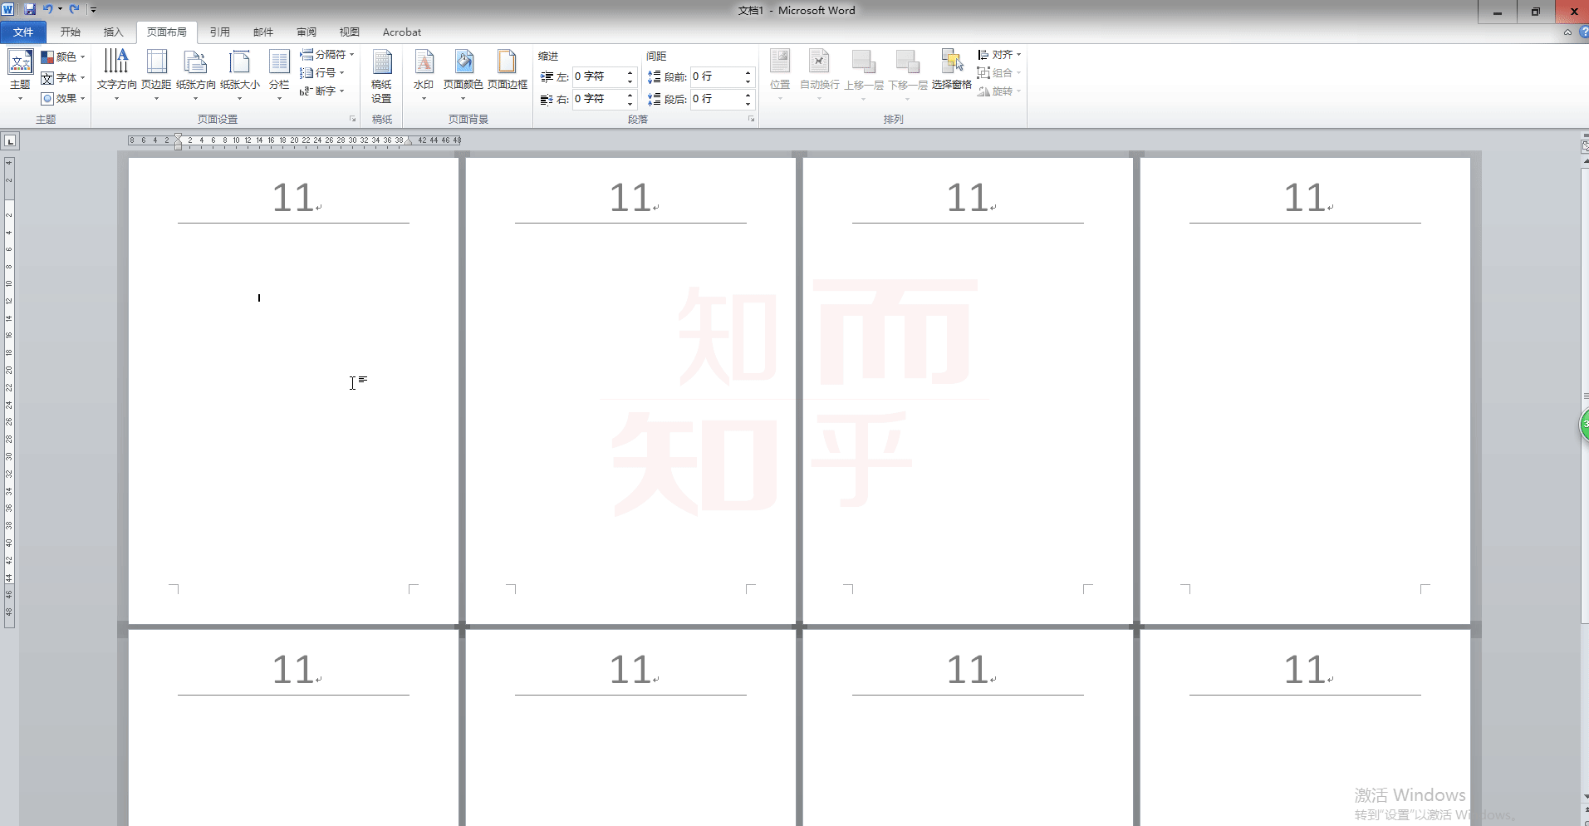Screen dimensions: 1589x826
Task: Switch to 开始 Home tab
Action: click(x=71, y=32)
